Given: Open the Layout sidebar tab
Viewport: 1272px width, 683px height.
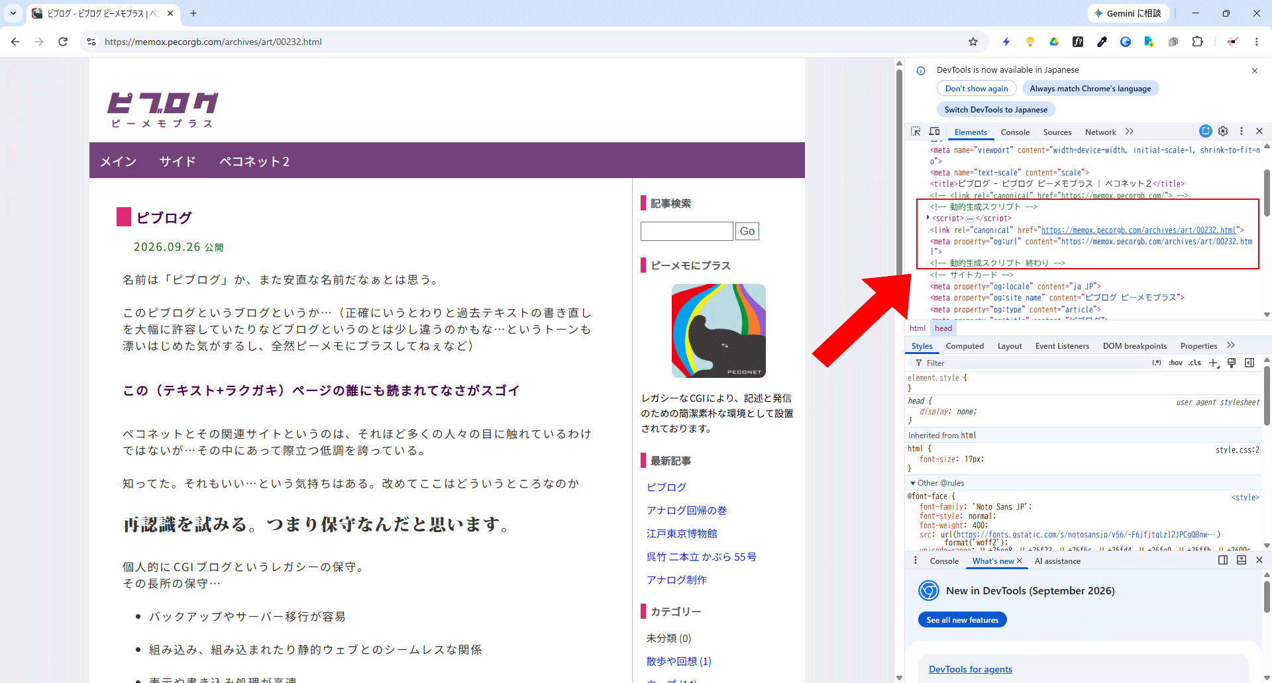Looking at the screenshot, I should point(1010,346).
